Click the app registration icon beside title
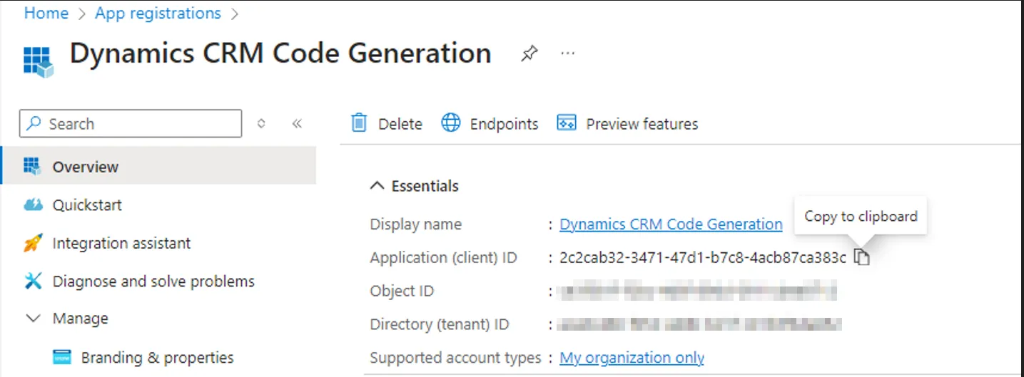1024x377 pixels. click(38, 61)
